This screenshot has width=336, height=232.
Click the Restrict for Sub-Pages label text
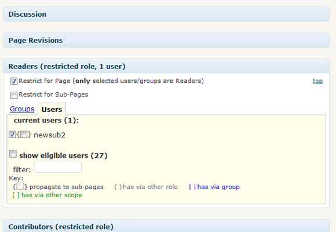(x=53, y=95)
